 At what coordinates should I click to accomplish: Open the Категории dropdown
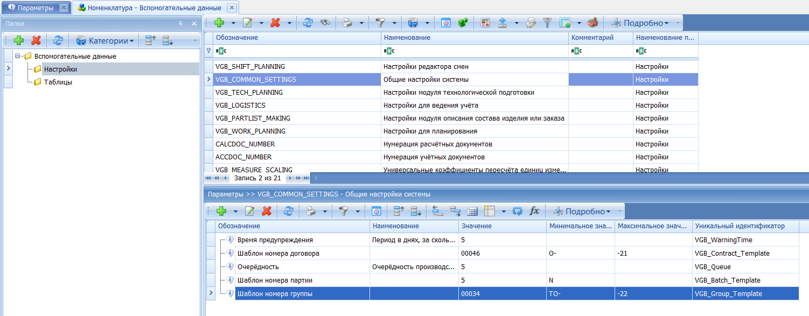(x=105, y=41)
